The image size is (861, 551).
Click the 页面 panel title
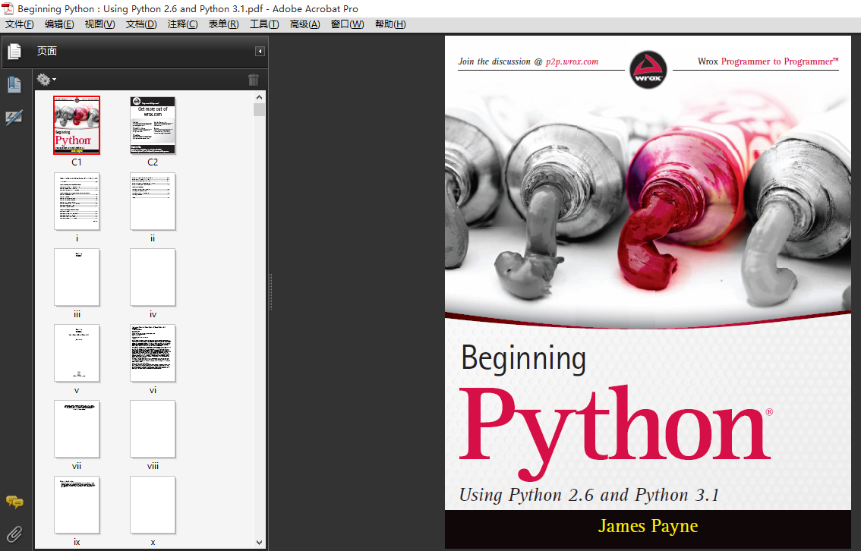pos(46,51)
